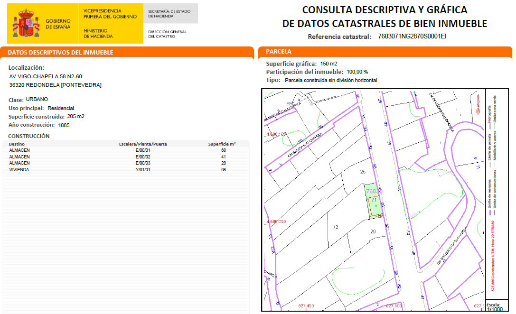
Task: Click the Secretaría de Estado de Hacienda box
Action: point(169,13)
